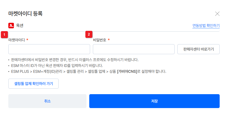This screenshot has height=115, width=228.
Task: Select the 옥션 market name text
Action: (x=20, y=26)
